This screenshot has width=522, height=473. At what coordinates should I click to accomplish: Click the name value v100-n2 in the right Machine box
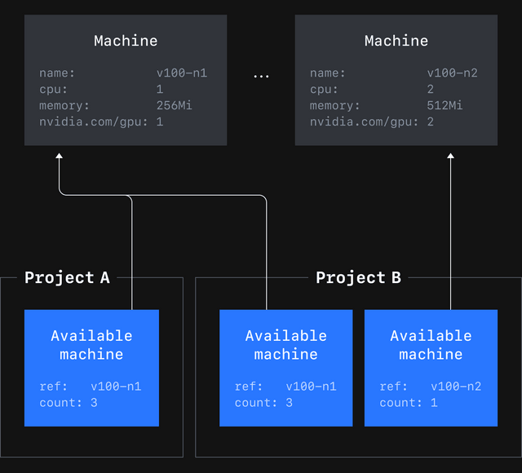[452, 73]
